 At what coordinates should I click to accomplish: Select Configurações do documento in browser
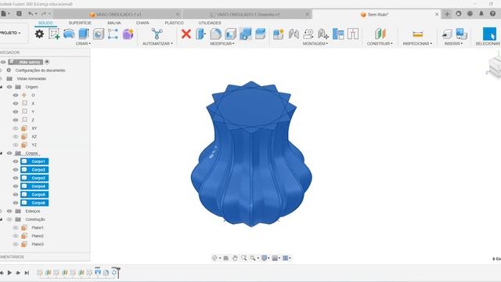pos(40,70)
